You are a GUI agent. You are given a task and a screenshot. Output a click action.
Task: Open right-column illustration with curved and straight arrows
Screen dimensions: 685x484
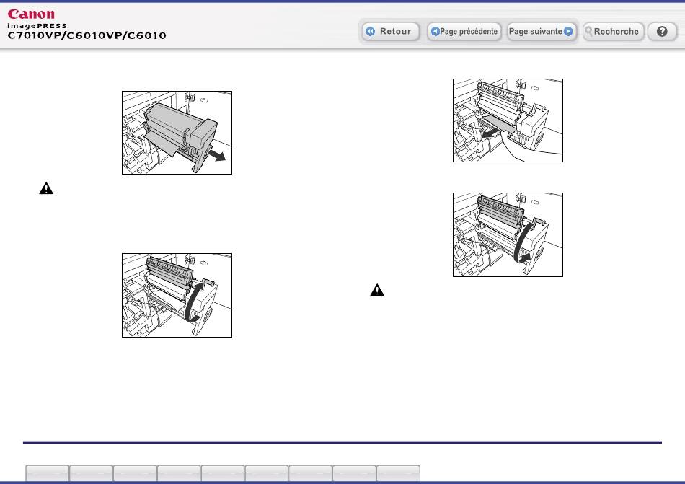point(508,234)
